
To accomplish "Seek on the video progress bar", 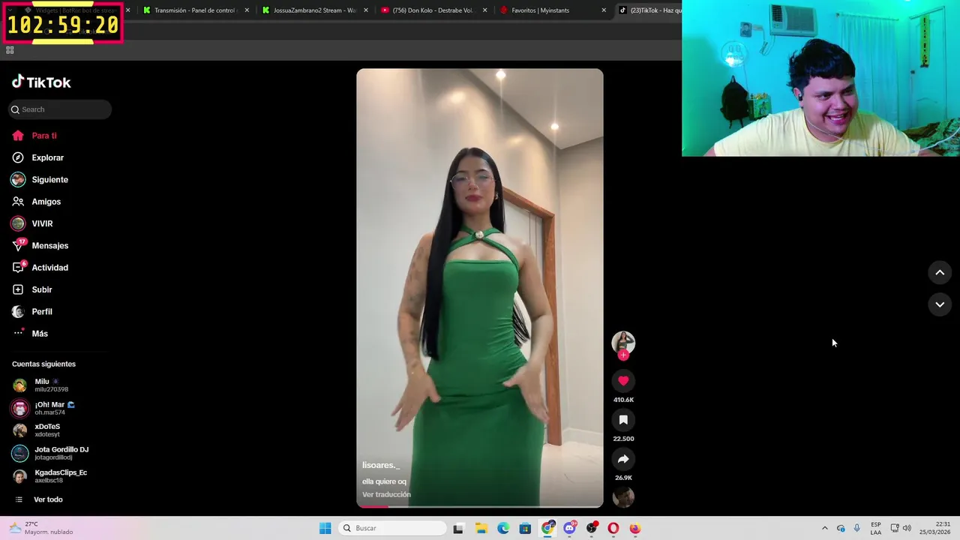I will [480, 506].
